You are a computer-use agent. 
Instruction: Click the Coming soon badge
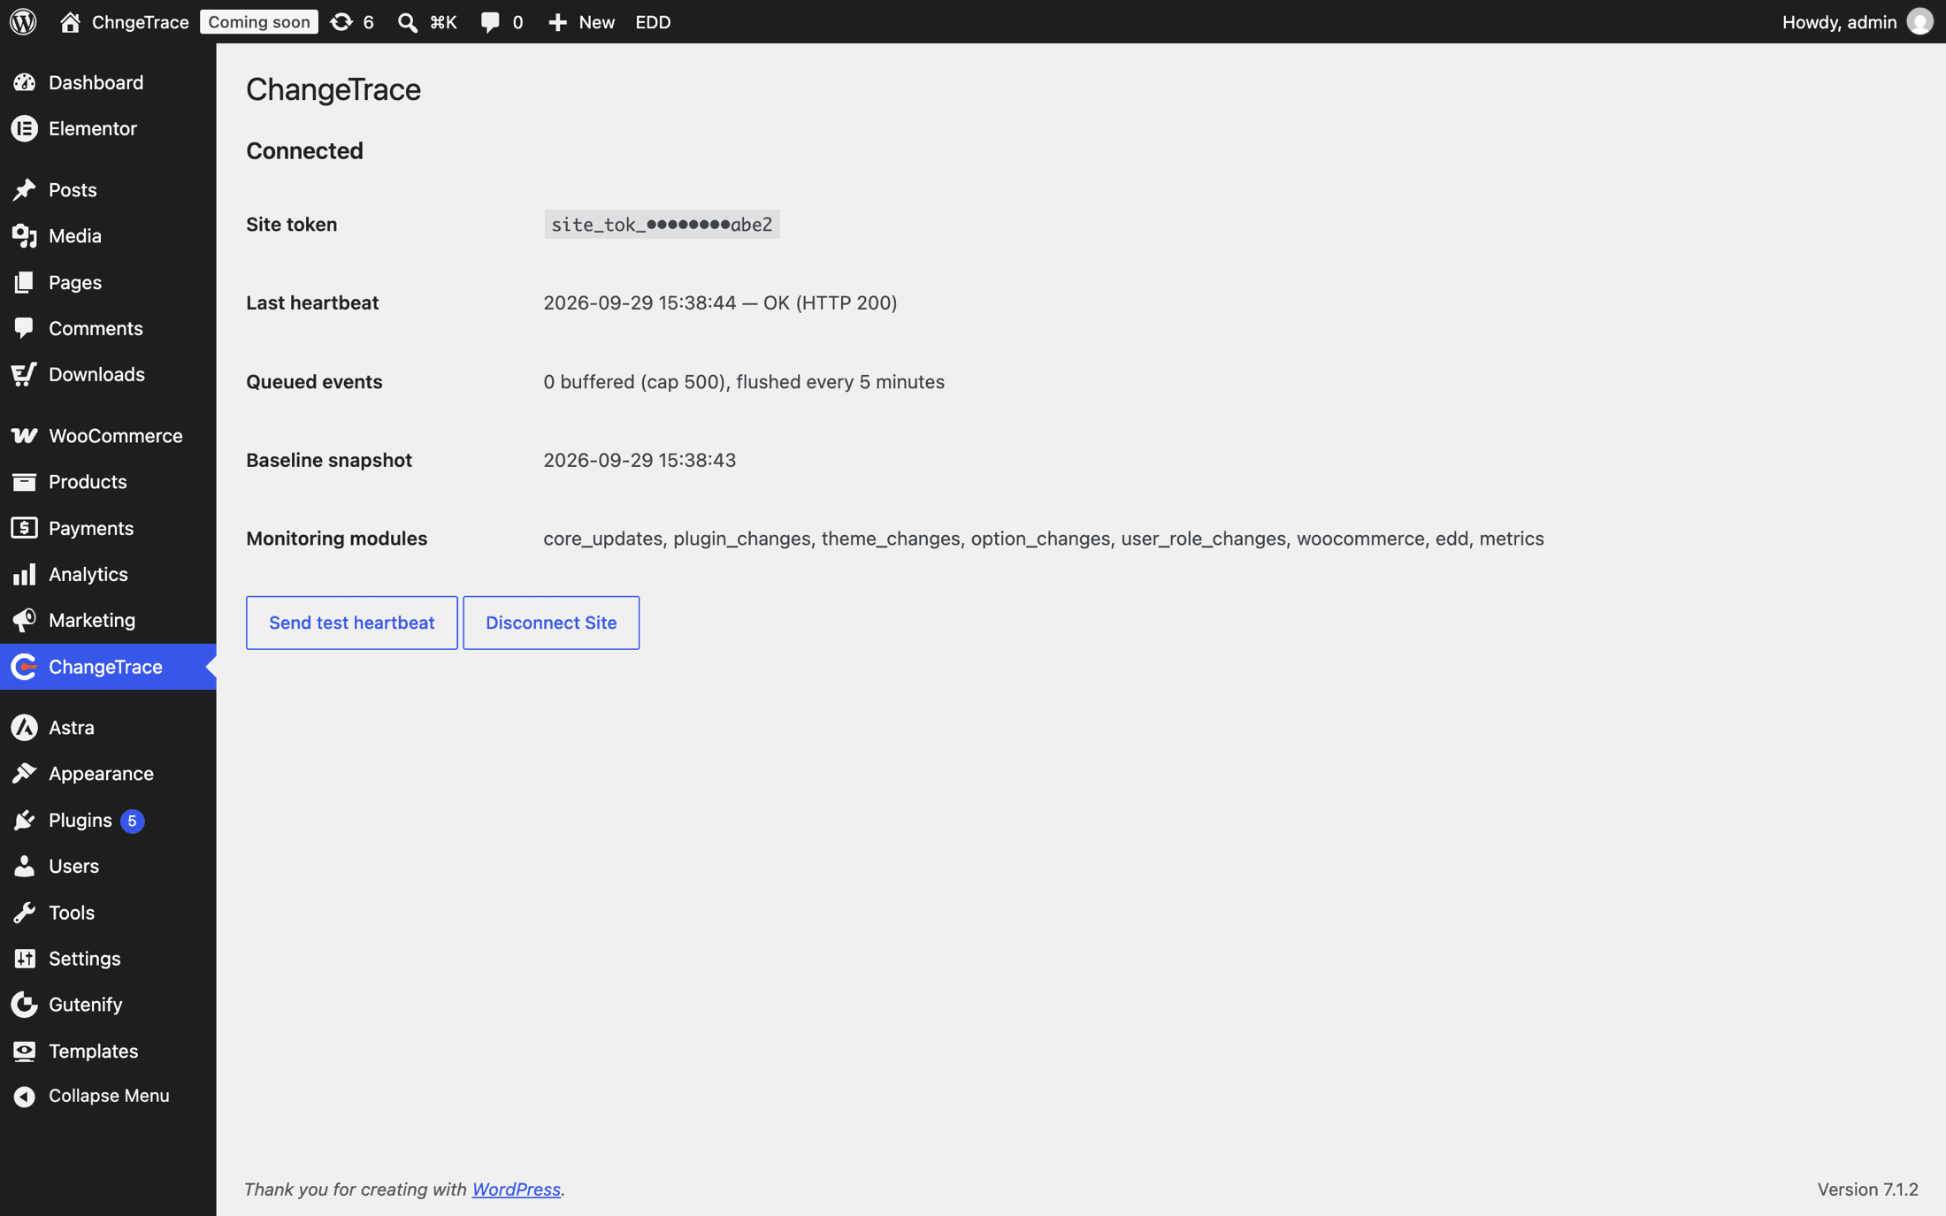(x=258, y=22)
